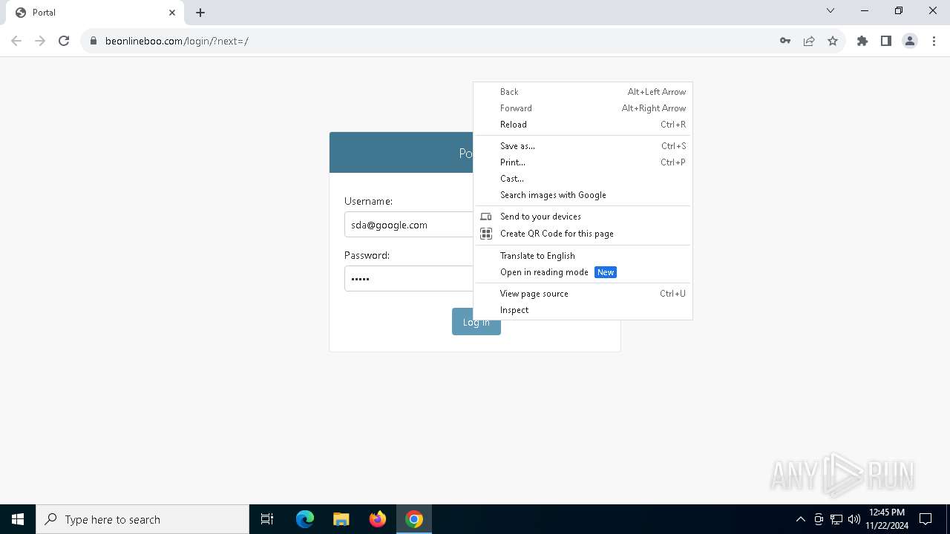The width and height of the screenshot is (950, 534).
Task: Open tab search chevron
Action: [831, 10]
